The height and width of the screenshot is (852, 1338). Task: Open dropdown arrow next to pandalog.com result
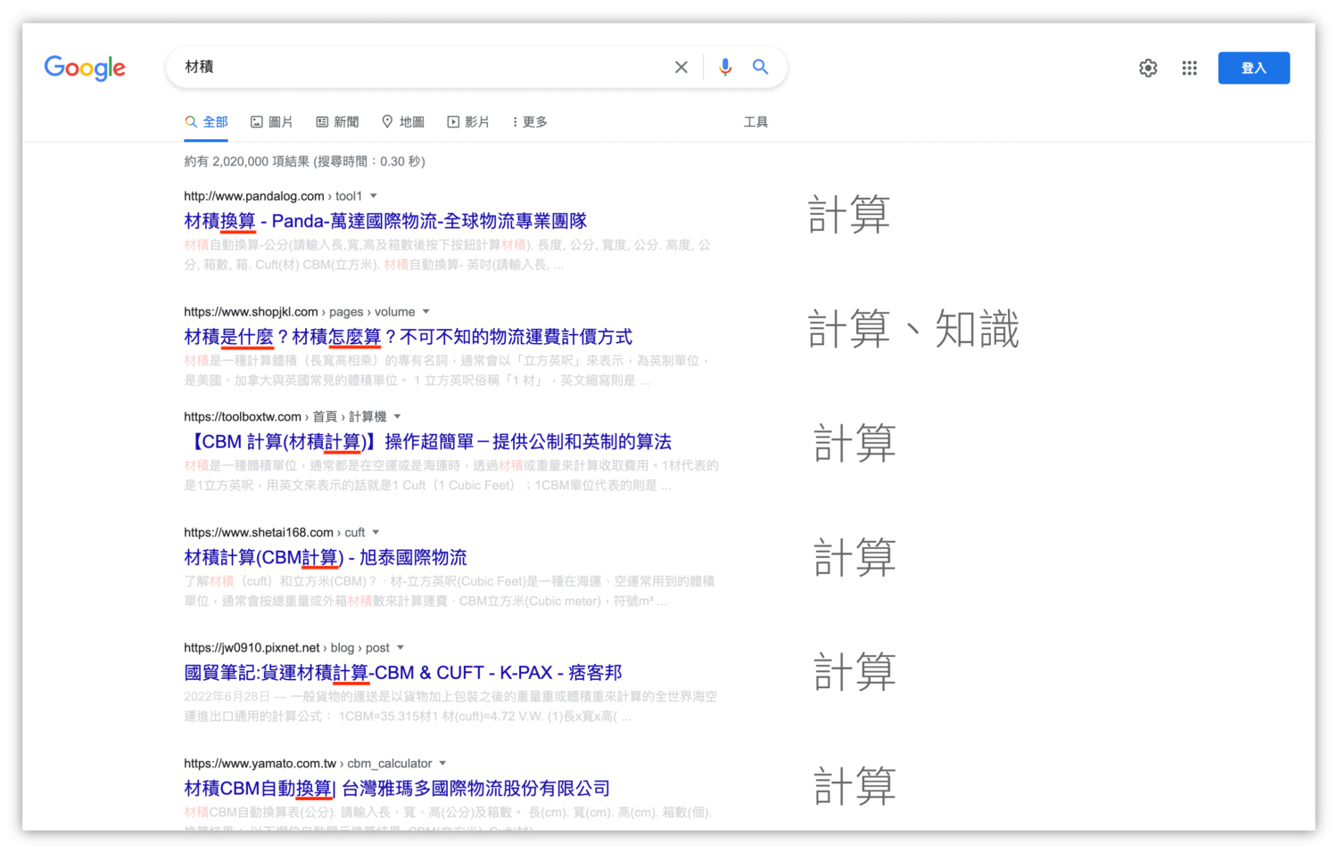click(372, 195)
